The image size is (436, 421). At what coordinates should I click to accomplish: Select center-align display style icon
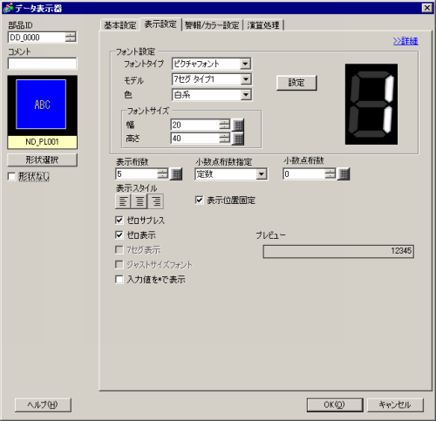click(x=140, y=201)
